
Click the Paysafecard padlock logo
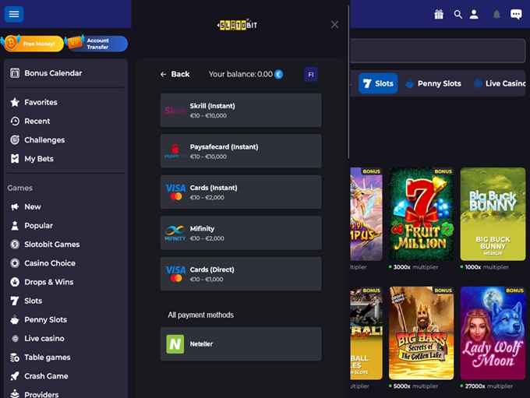click(x=175, y=150)
